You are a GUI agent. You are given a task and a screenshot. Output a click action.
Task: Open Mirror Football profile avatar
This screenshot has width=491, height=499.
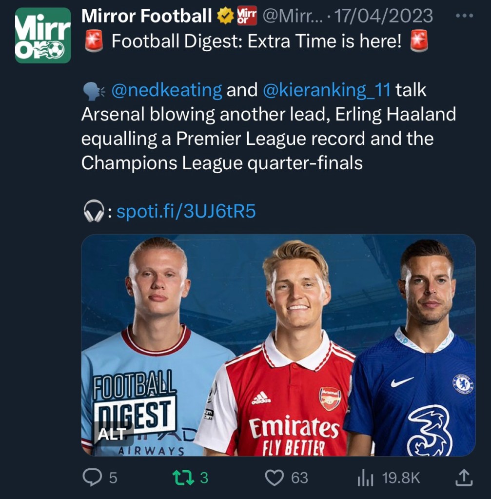[43, 36]
